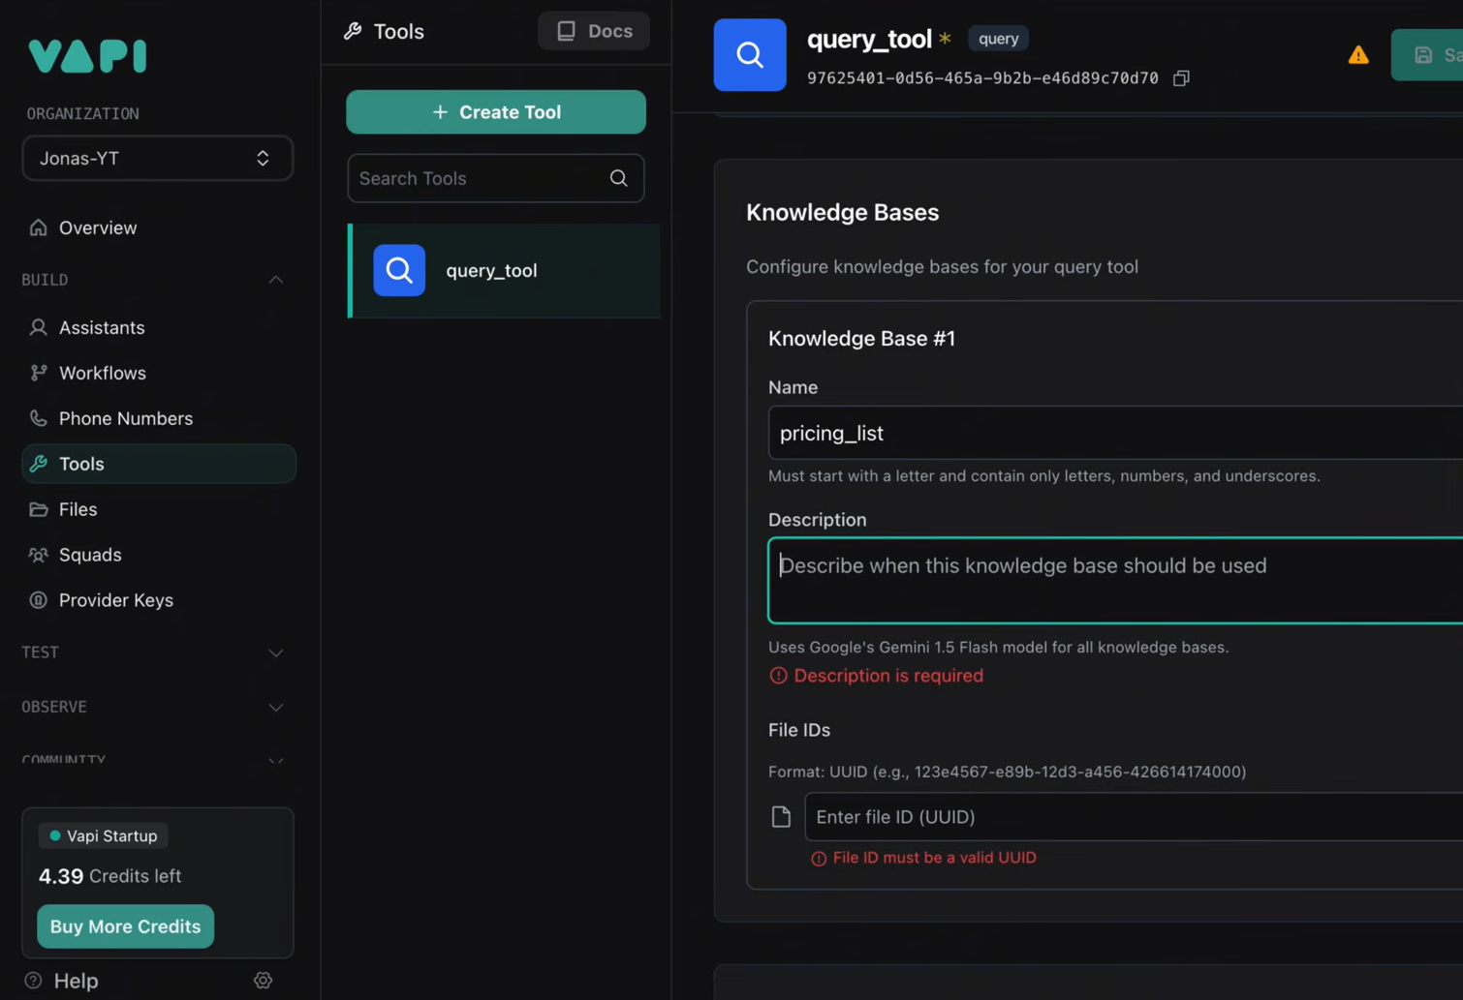The height and width of the screenshot is (1000, 1463).
Task: Click the Help question mark icon
Action: coord(33,981)
